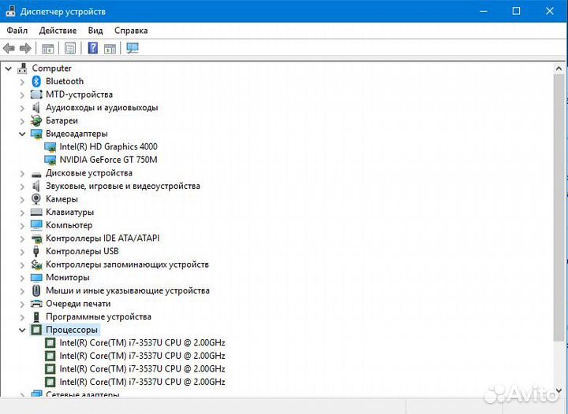Expand Звуковые, игровые и видеоустройства
568x414 pixels.
(x=22, y=187)
